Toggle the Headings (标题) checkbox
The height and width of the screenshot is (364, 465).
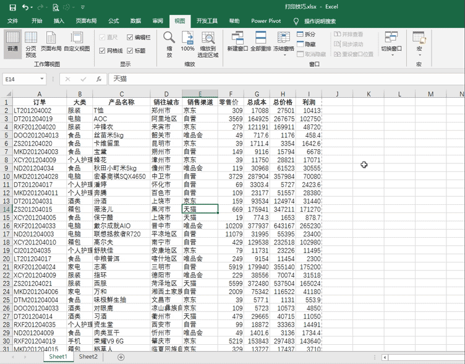tap(130, 51)
